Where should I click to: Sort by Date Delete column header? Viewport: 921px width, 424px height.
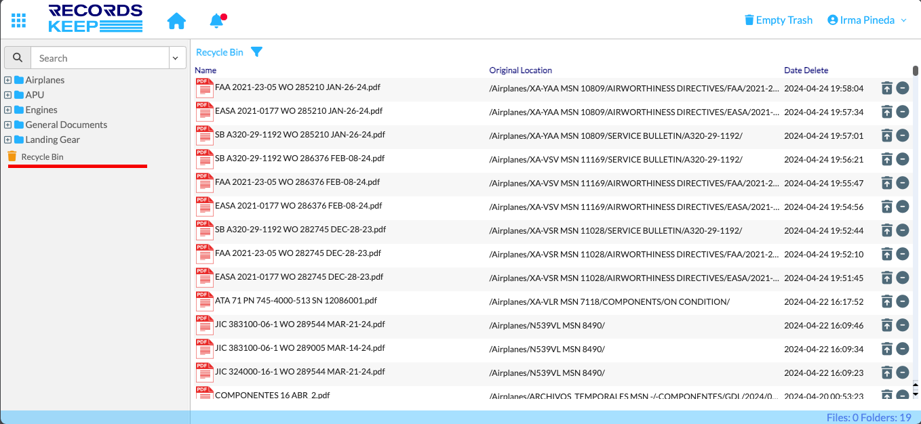tap(806, 70)
